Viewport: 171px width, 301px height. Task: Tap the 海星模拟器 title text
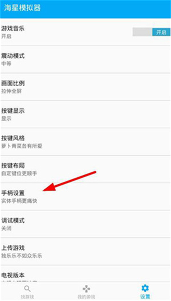pos(22,8)
